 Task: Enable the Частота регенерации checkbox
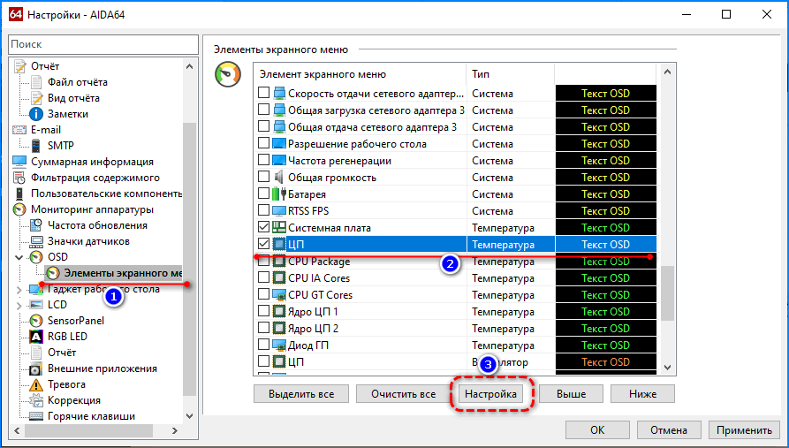tap(263, 161)
